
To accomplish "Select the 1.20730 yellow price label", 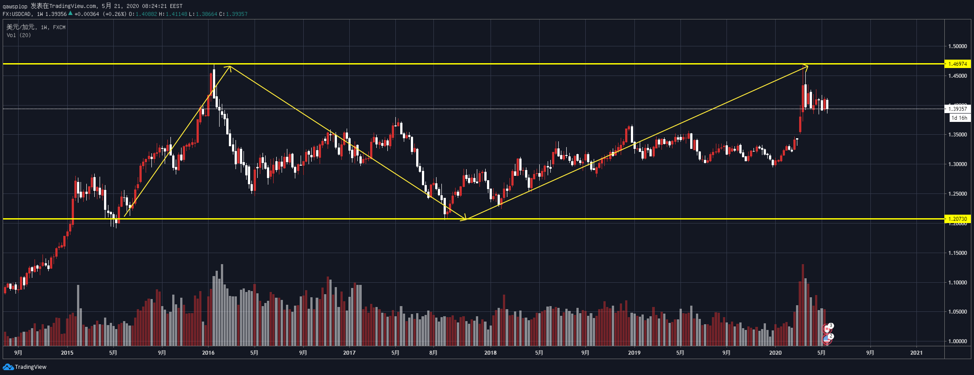I will coord(957,219).
